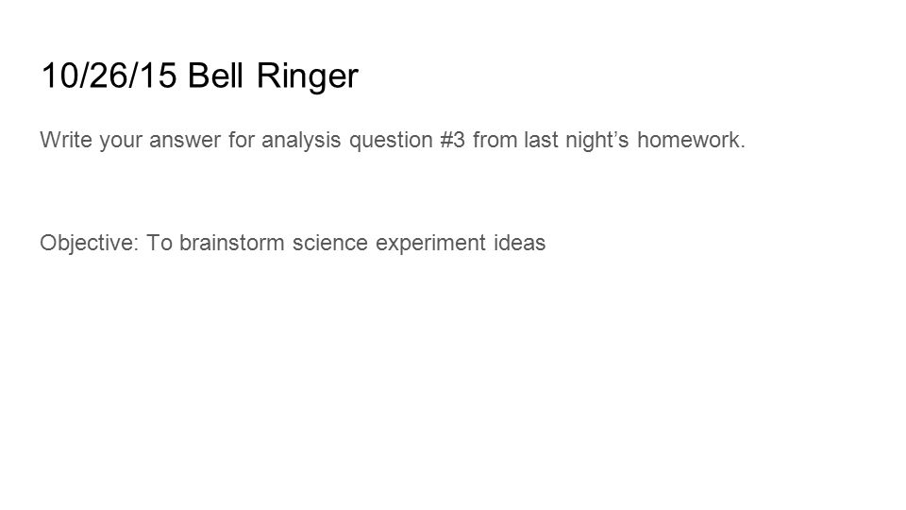The image size is (906, 510).
Task: Click the word "experiment" in the objective
Action: [431, 244]
